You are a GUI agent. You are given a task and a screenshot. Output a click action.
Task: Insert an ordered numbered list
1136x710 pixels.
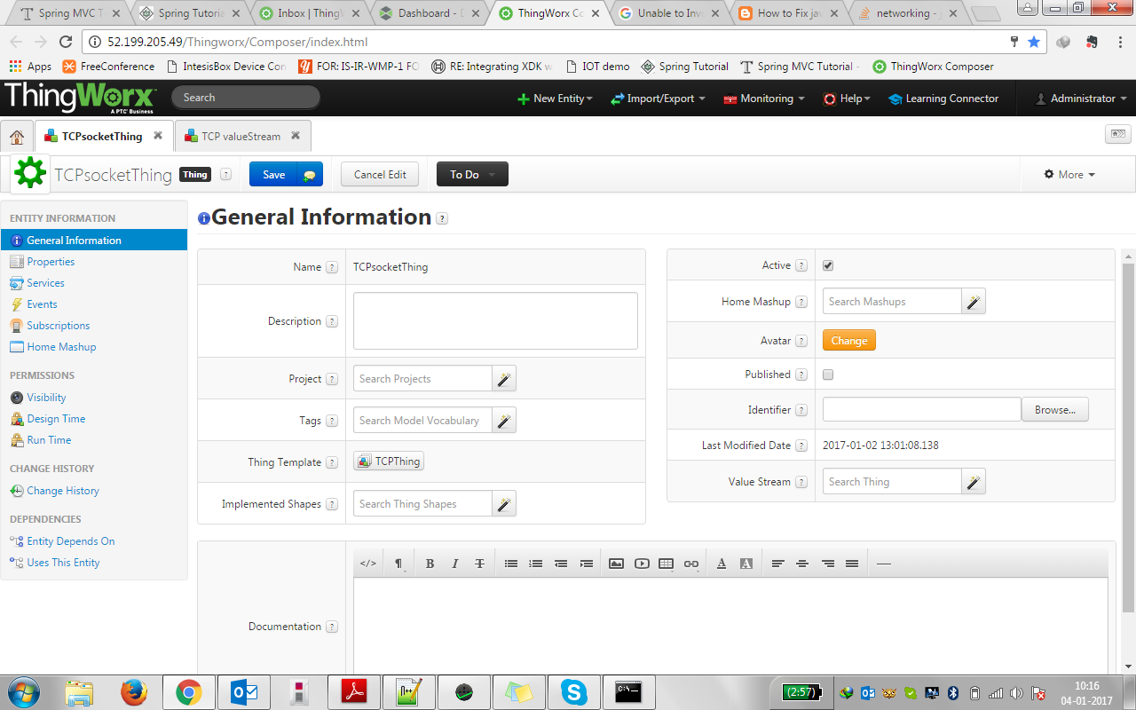pos(535,564)
